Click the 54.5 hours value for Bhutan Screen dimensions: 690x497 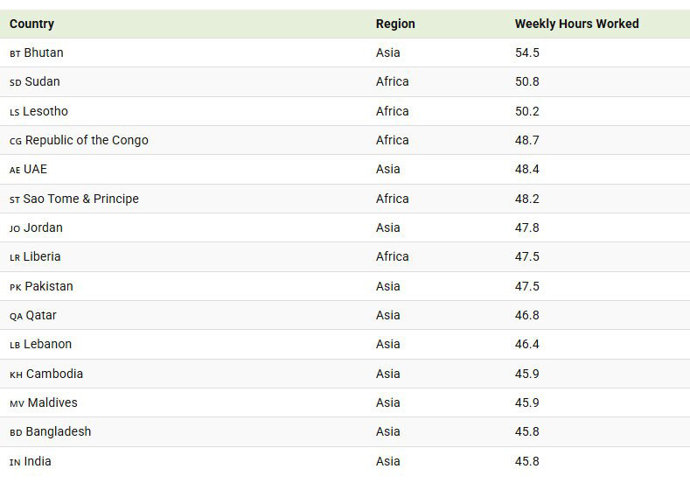point(527,52)
